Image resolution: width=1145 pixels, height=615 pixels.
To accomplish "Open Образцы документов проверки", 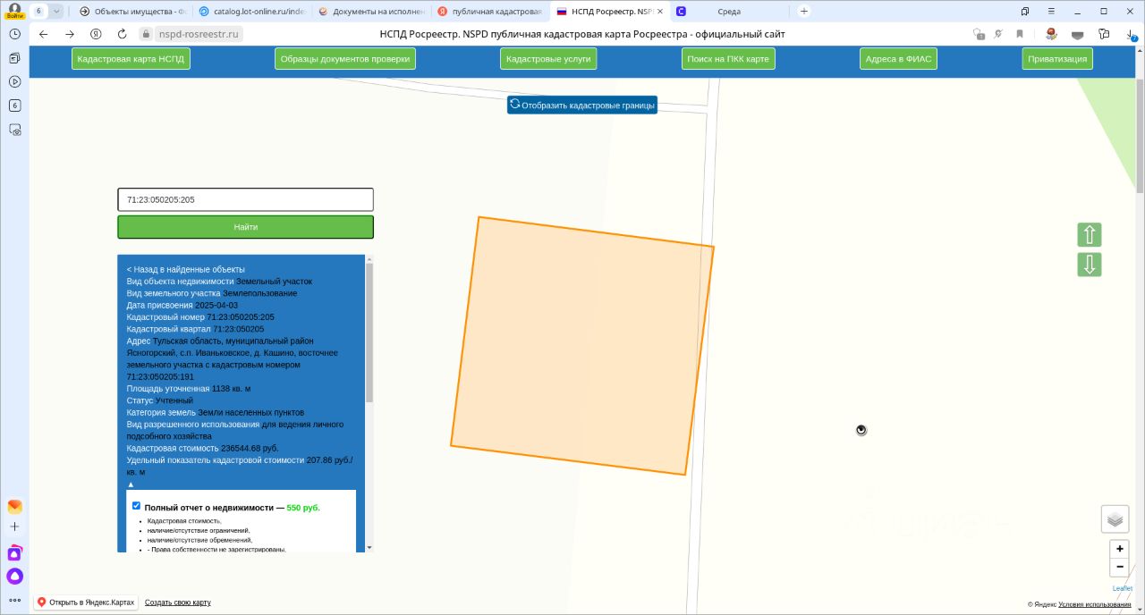I will pos(345,59).
